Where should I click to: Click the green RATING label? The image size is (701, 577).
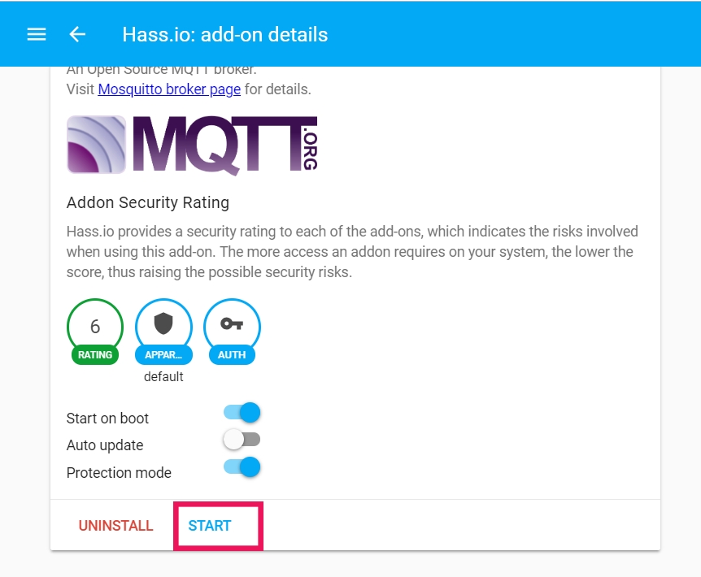[95, 355]
